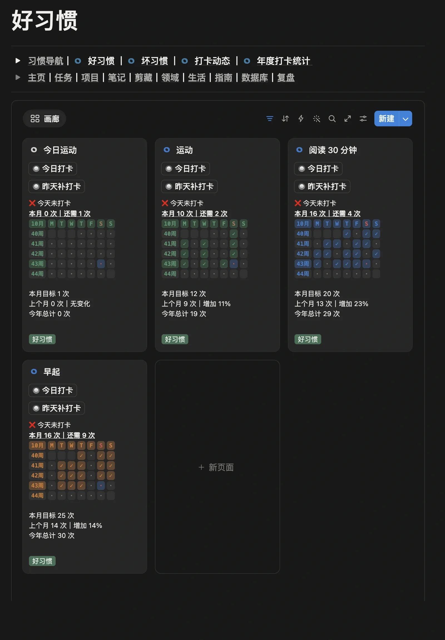Click the blue circle icon on 运动 card
The image size is (445, 640).
pyautogui.click(x=167, y=150)
